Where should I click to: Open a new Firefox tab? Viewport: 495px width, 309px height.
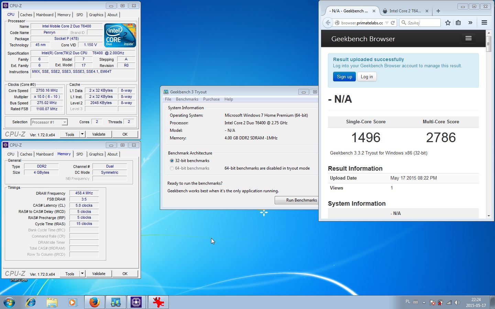click(x=438, y=11)
